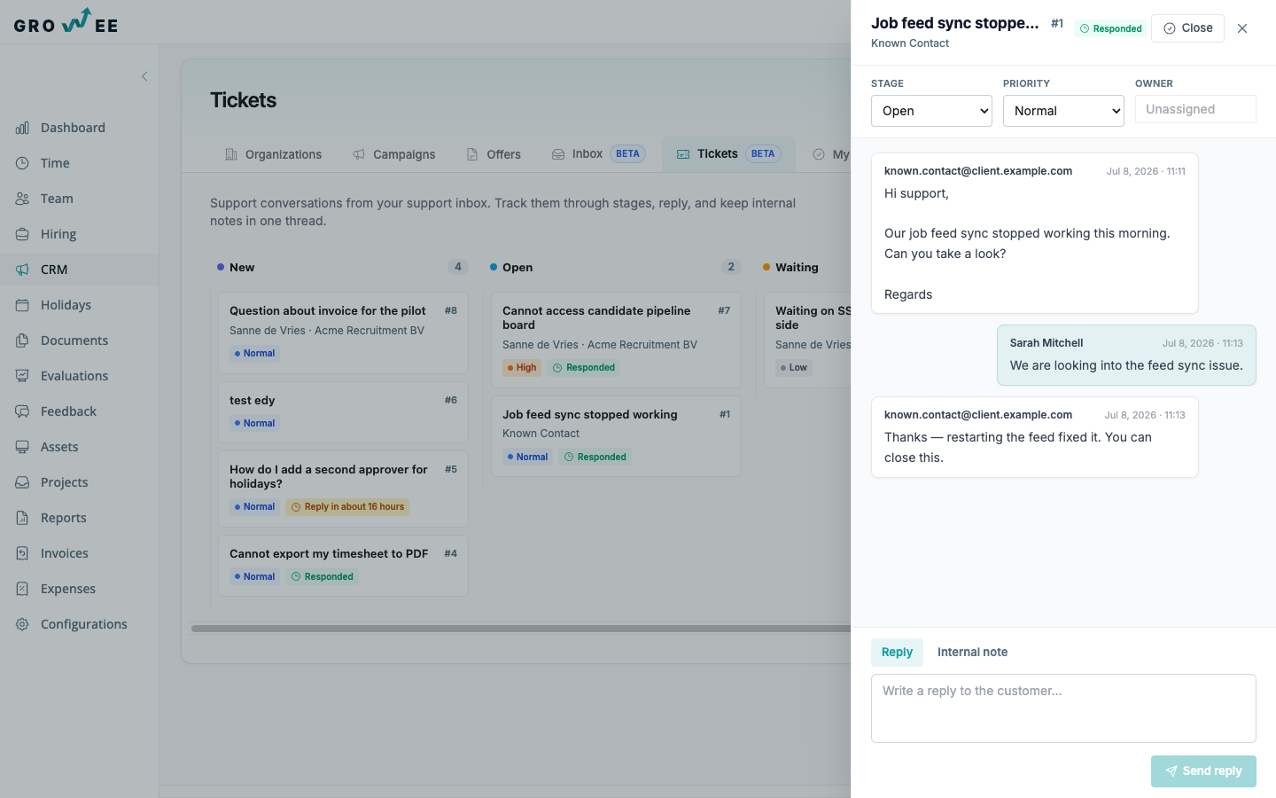
Task: Open Reports in the sidebar
Action: pyautogui.click(x=80, y=518)
